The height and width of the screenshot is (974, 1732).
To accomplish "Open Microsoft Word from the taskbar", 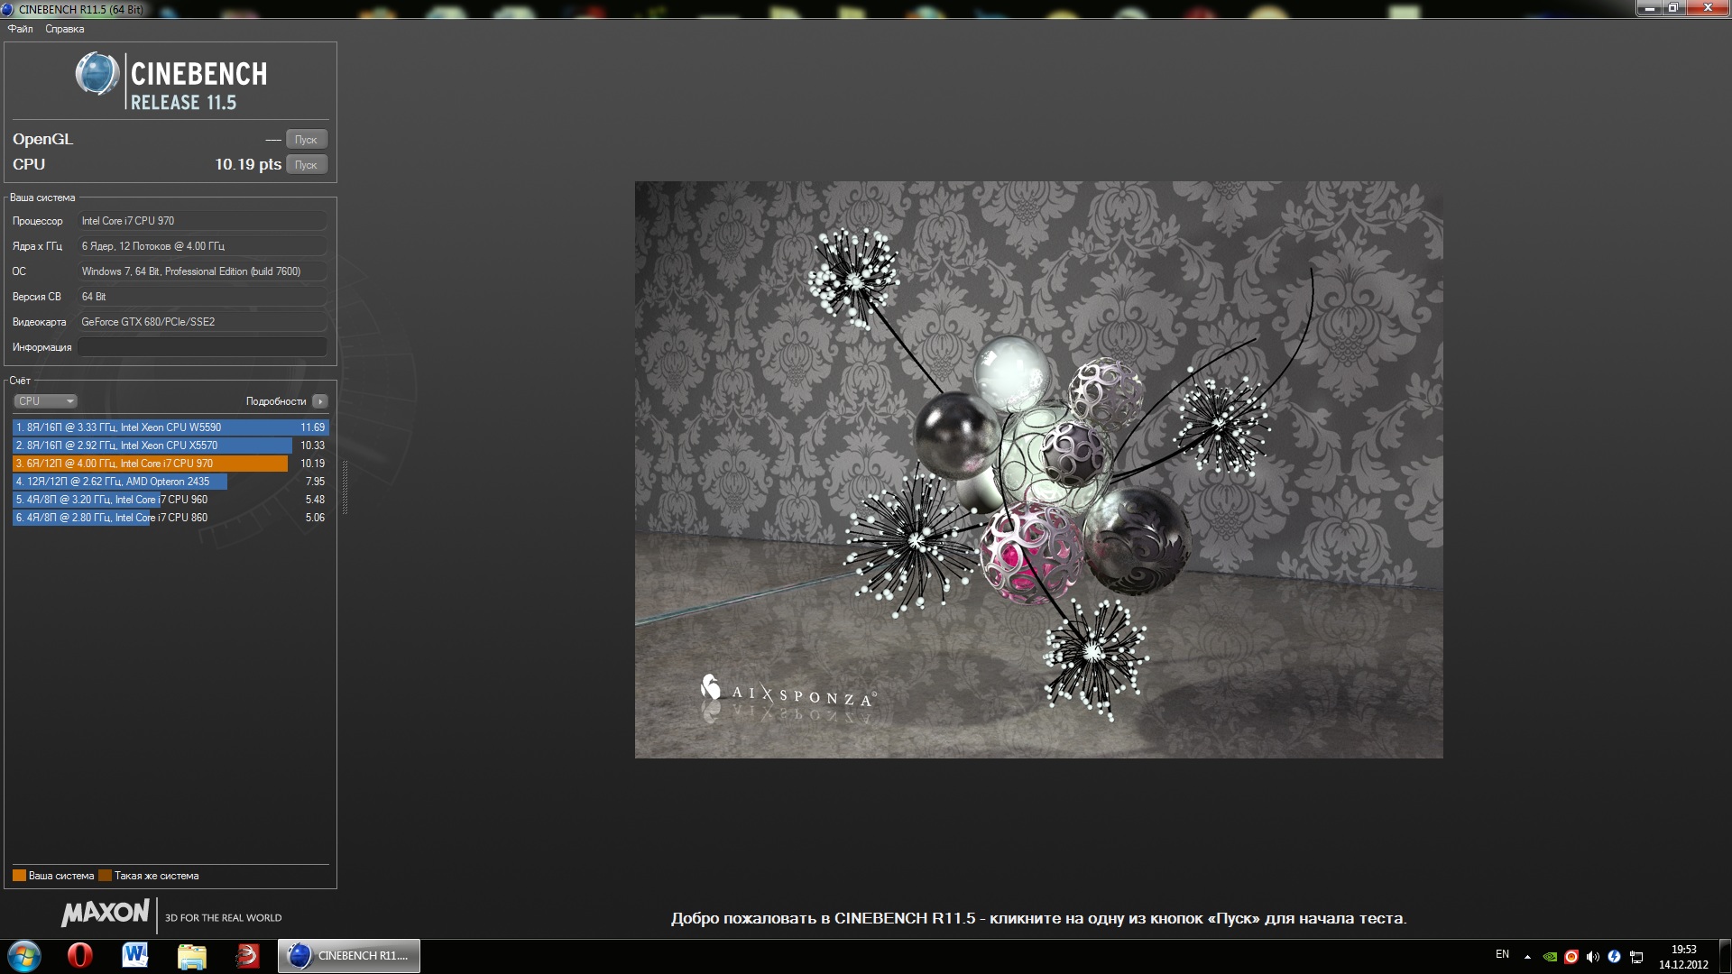I will tap(135, 955).
